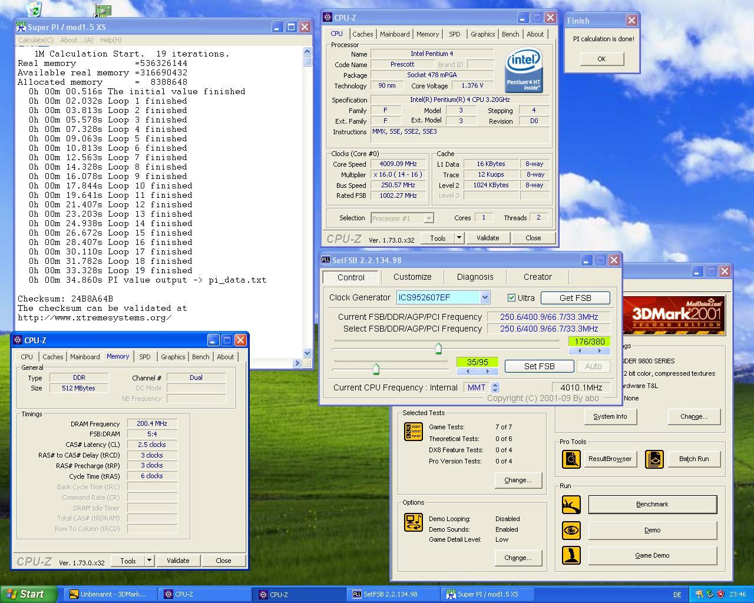The width and height of the screenshot is (754, 603).
Task: Switch to Diagnosis tab in SetFSB
Action: click(x=475, y=277)
